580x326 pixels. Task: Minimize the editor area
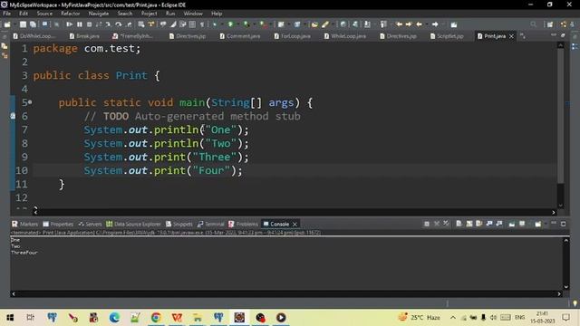(x=554, y=35)
